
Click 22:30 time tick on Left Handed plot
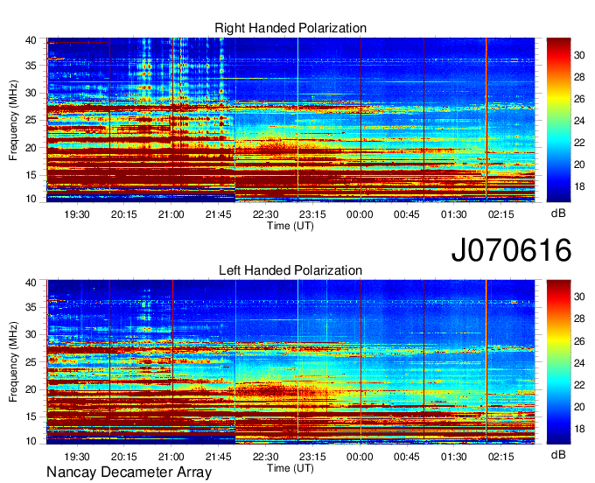266,457
